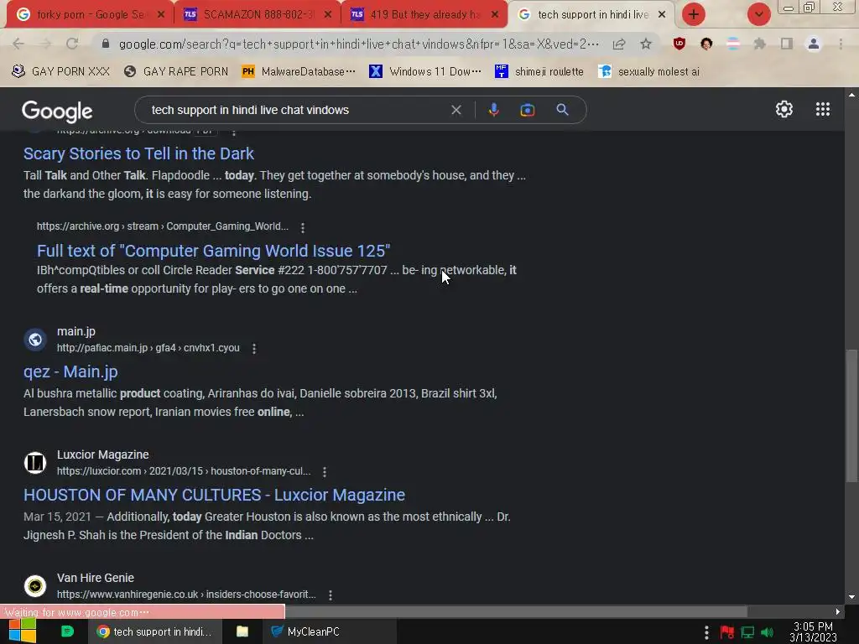Share this page using the share icon
The width and height of the screenshot is (859, 644).
619,44
